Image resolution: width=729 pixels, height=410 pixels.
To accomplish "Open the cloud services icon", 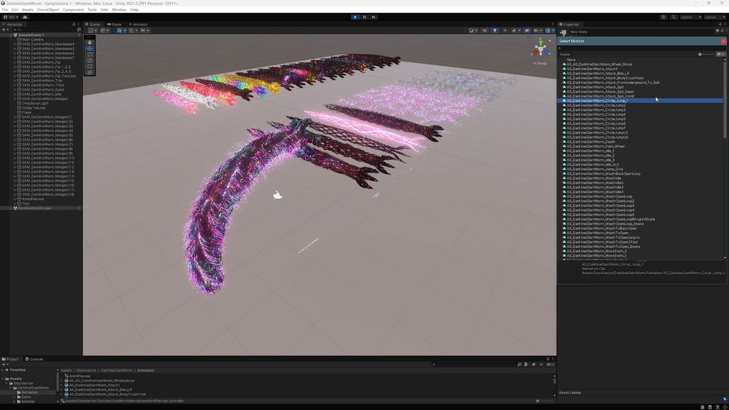I will click(x=26, y=17).
